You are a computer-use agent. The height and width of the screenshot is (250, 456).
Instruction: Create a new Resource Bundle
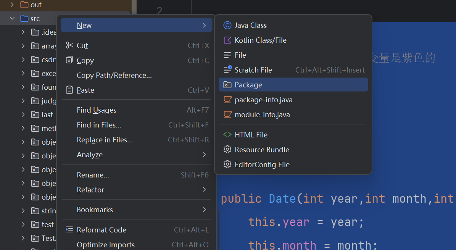click(x=293, y=149)
